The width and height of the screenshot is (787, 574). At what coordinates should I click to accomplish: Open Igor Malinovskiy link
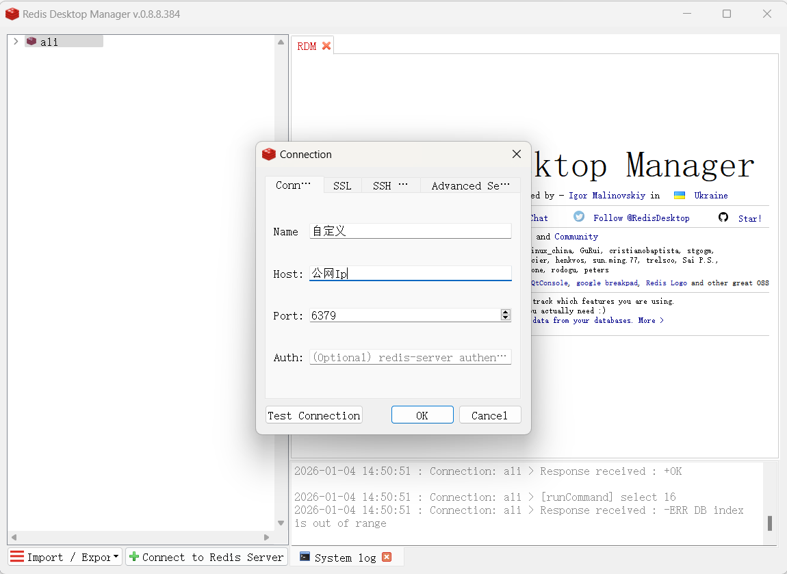pyautogui.click(x=607, y=195)
